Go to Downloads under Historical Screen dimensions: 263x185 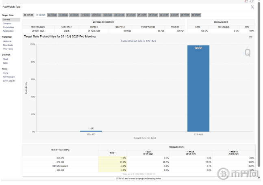point(8,45)
